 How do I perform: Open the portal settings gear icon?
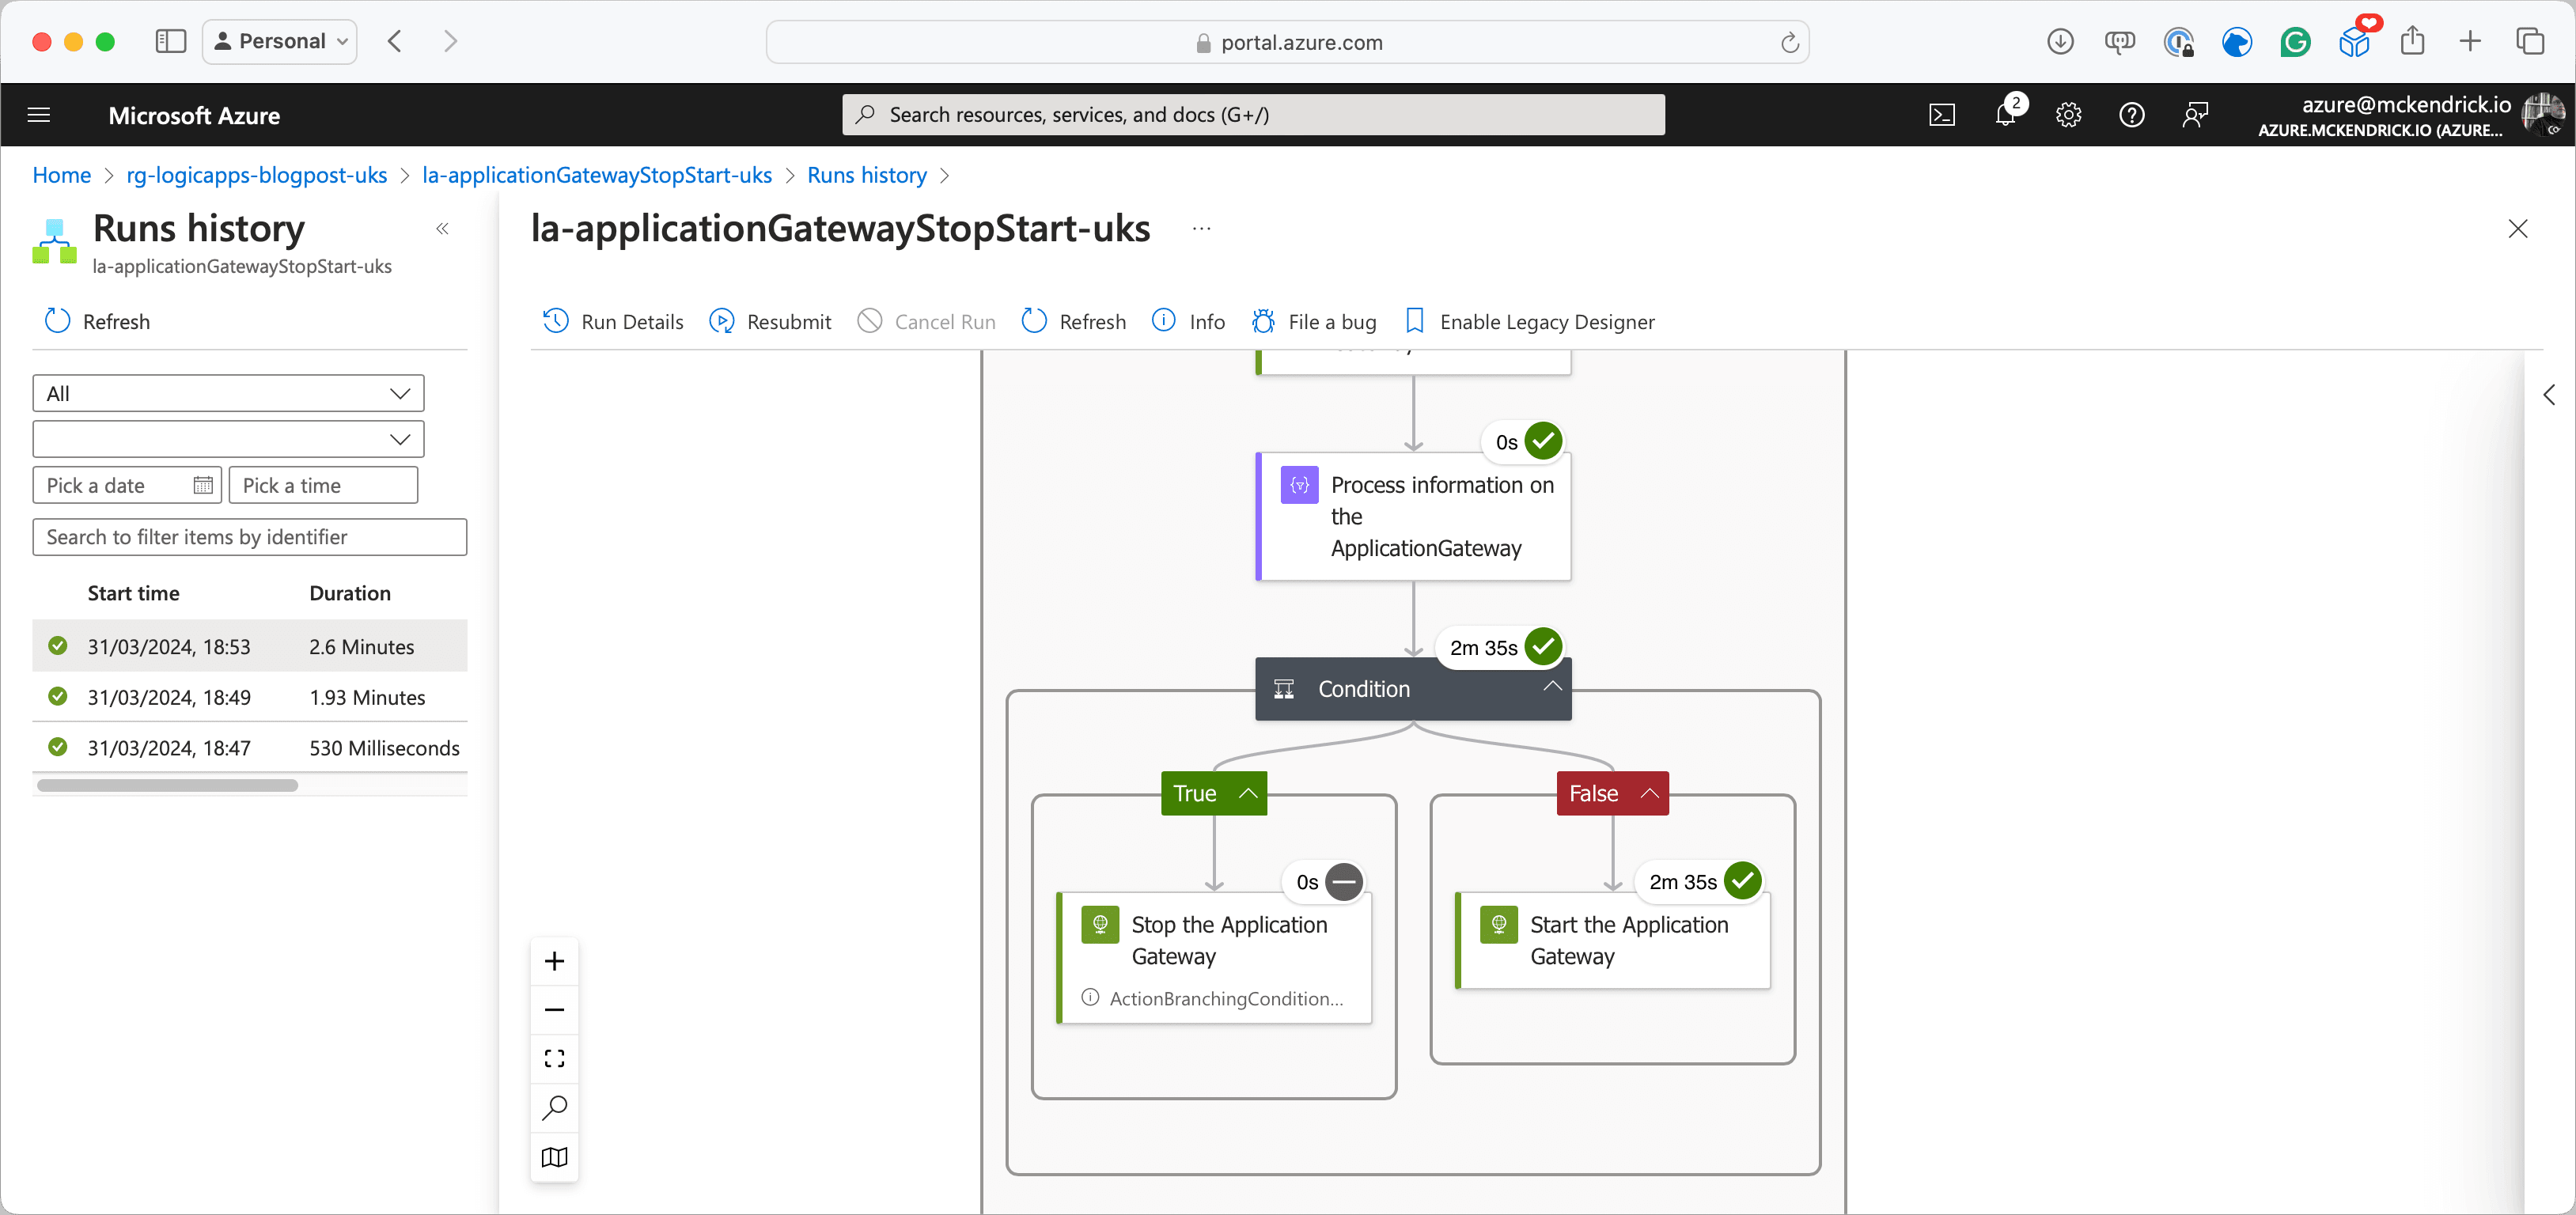pyautogui.click(x=2068, y=115)
